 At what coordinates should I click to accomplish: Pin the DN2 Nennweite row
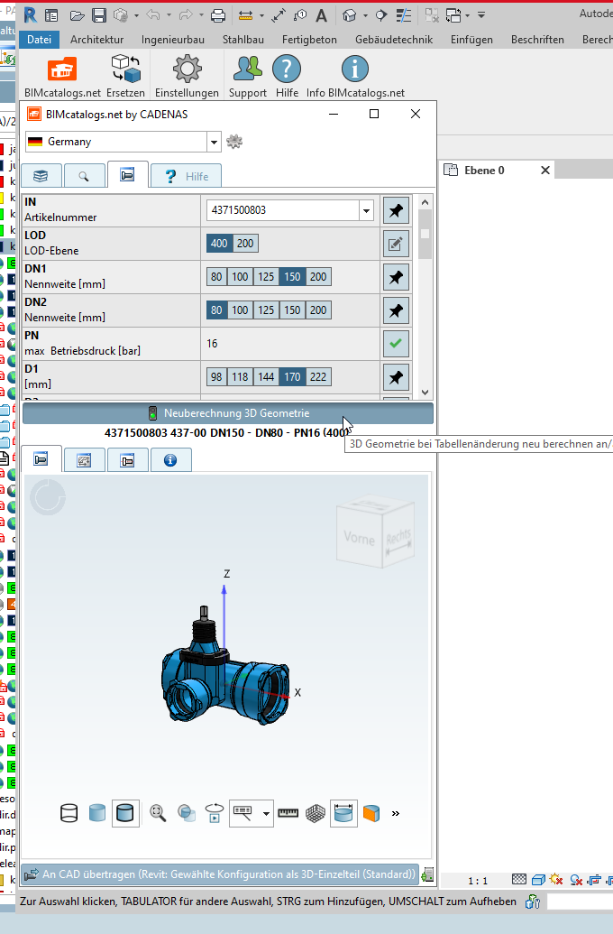click(396, 310)
